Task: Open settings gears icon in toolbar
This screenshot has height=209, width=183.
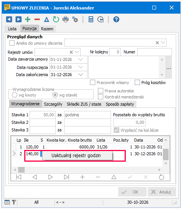Action: click(75, 19)
